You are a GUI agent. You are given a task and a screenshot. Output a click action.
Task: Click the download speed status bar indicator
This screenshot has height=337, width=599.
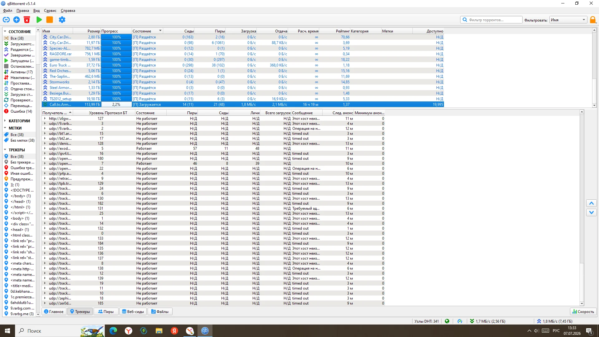click(487, 321)
